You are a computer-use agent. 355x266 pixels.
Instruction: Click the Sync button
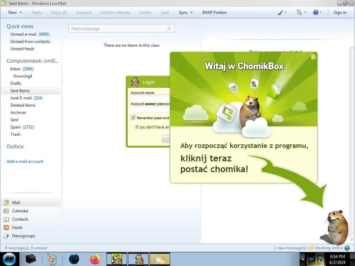(x=183, y=12)
